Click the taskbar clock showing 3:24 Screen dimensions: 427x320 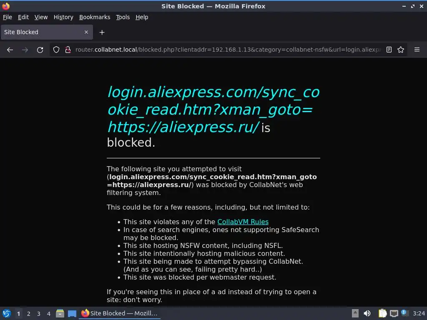pyautogui.click(x=419, y=313)
